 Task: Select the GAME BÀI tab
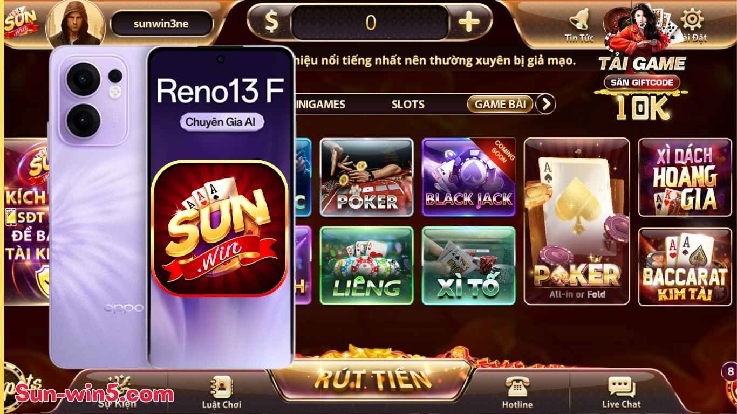coord(500,104)
